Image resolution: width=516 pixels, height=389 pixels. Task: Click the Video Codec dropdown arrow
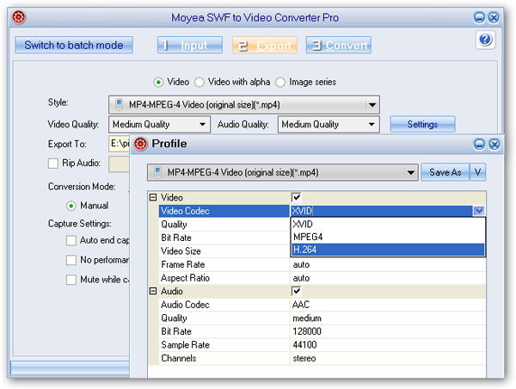[479, 211]
